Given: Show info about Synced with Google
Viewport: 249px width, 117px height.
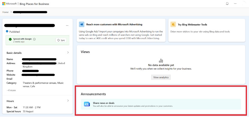Looking at the screenshot, I should pyautogui.click(x=34, y=39).
